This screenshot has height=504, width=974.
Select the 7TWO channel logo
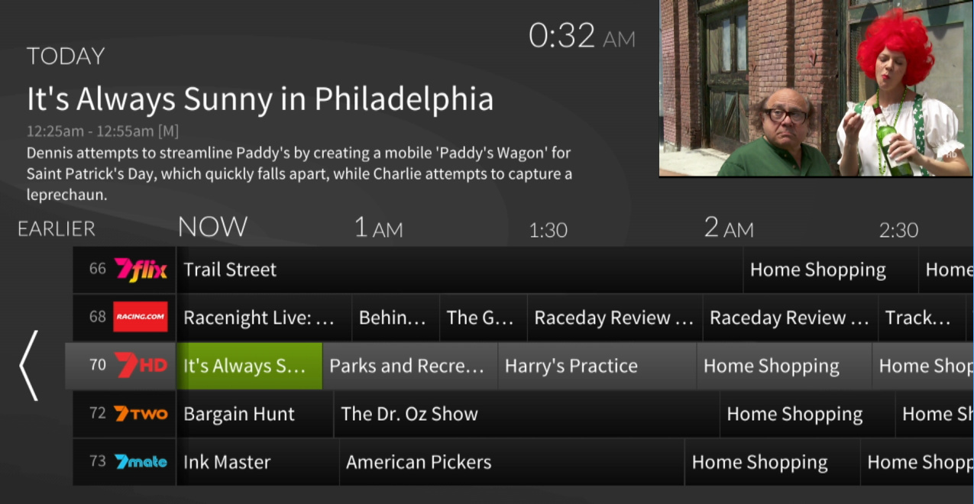point(141,414)
